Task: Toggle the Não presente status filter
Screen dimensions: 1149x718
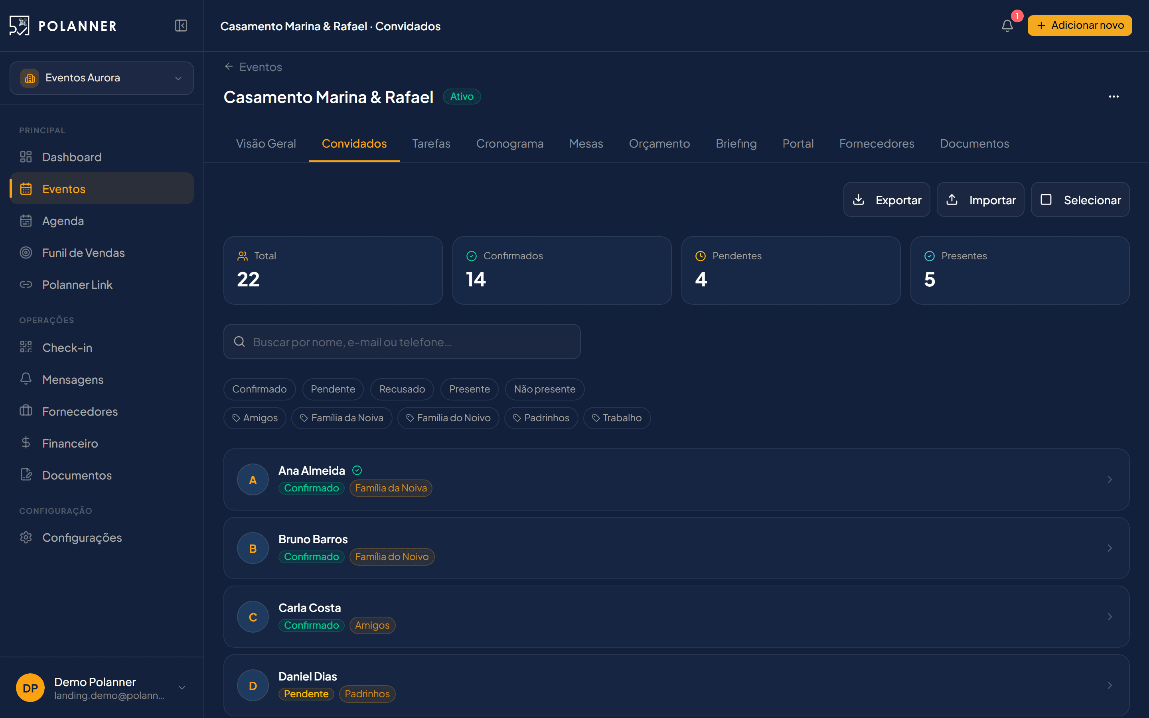Action: point(545,389)
